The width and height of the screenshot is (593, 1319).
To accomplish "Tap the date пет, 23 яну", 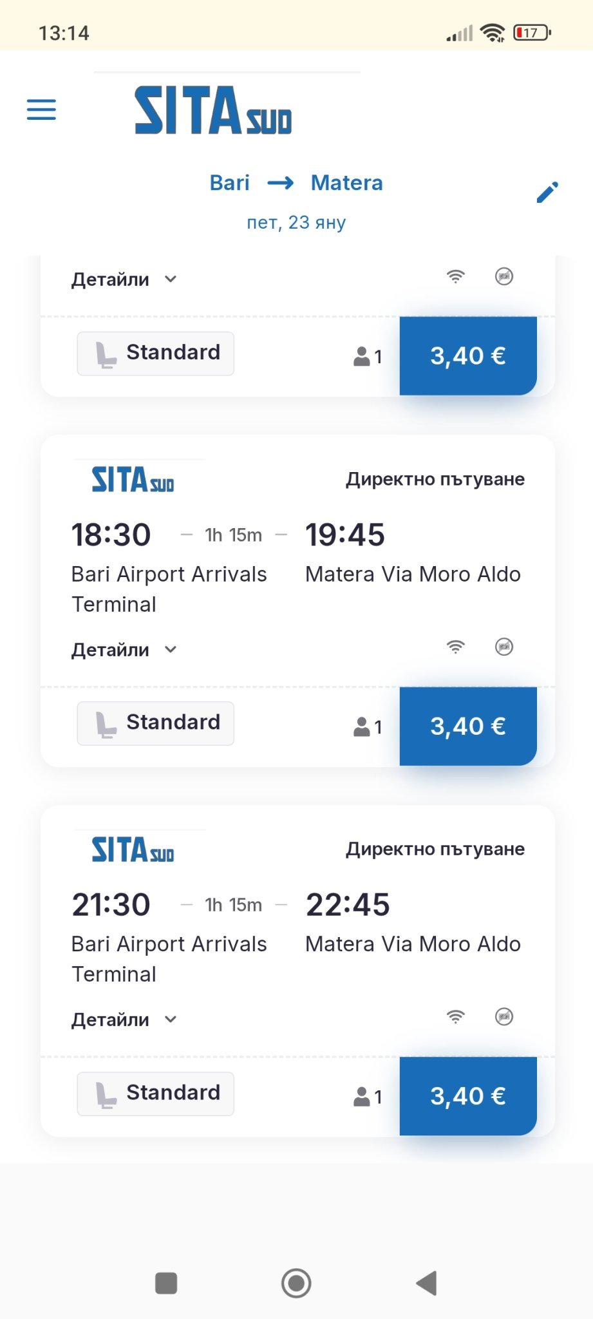I will tap(296, 222).
